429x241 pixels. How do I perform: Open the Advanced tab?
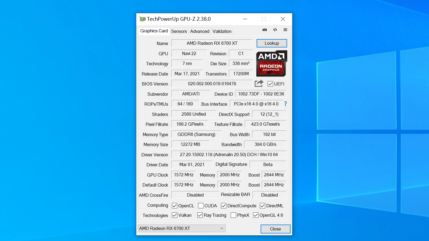[x=200, y=31]
